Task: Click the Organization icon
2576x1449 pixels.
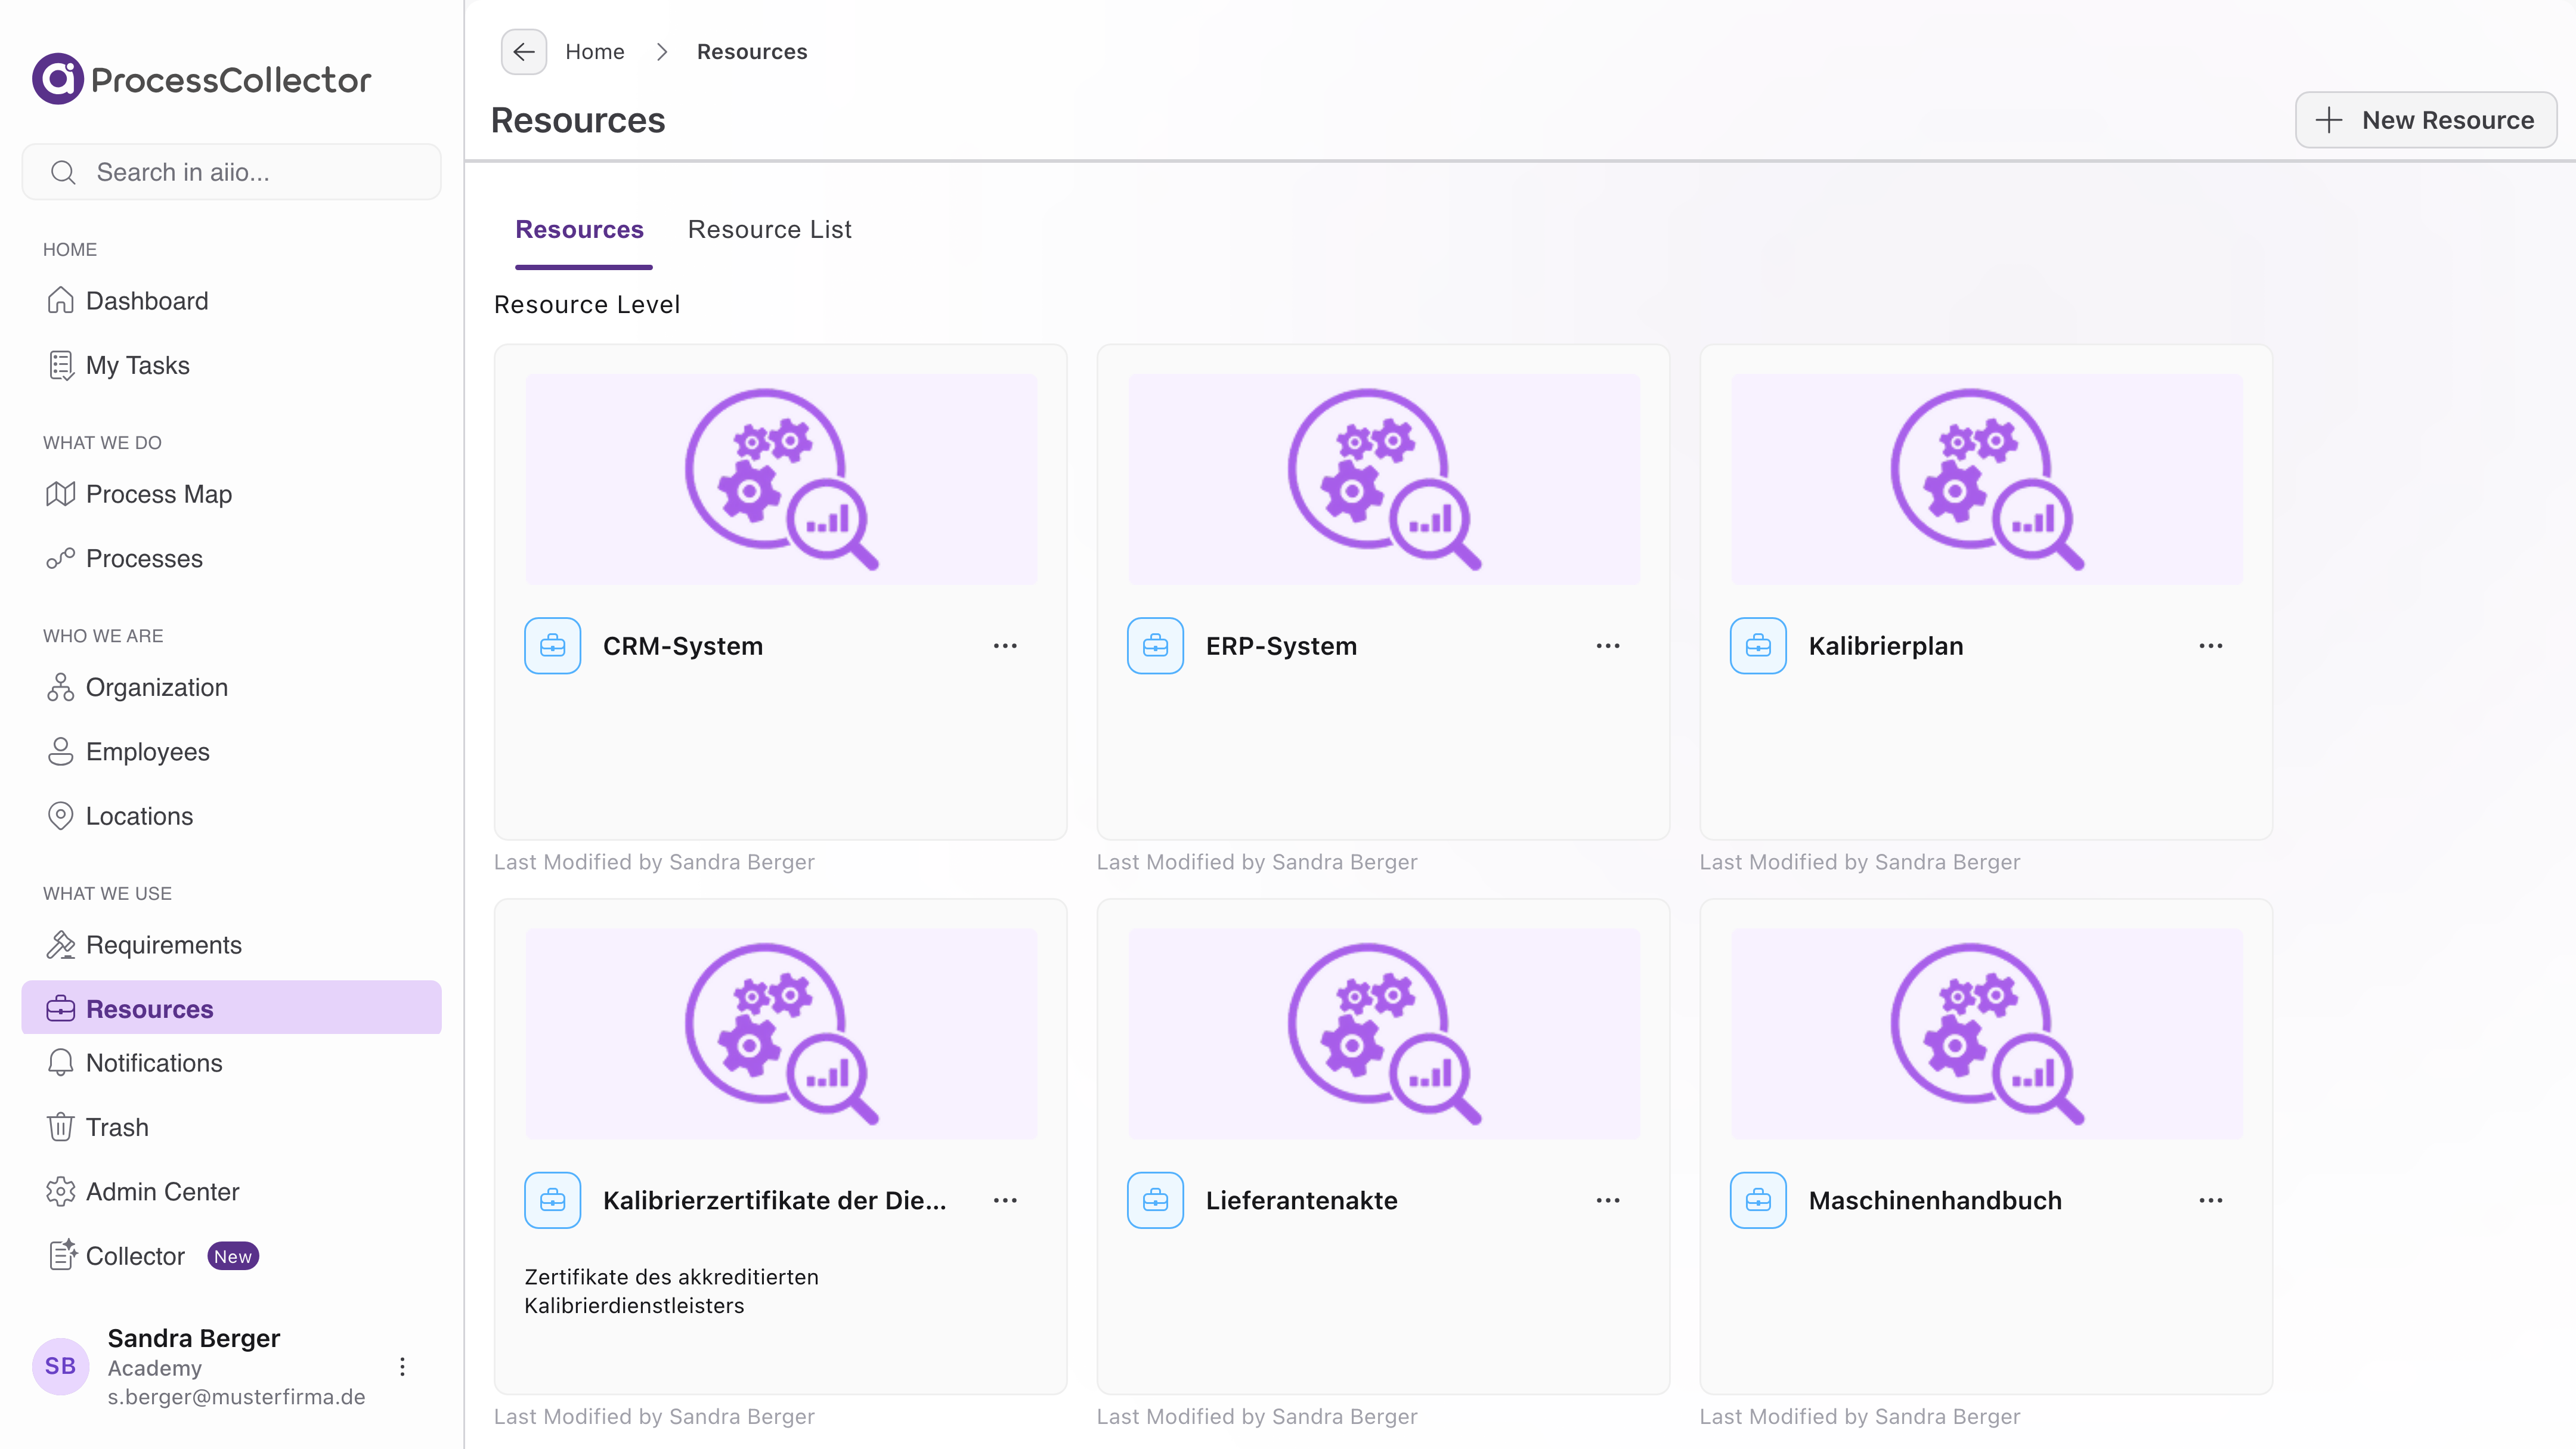Action: click(x=60, y=687)
